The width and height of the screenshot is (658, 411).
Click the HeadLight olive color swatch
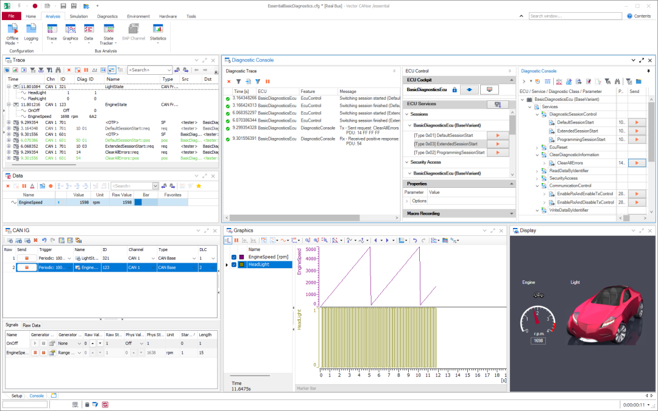pyautogui.click(x=242, y=265)
